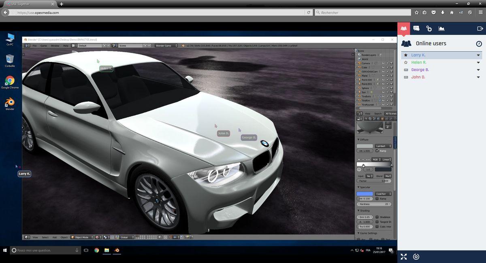Toggle visibility eye for Sun in outliner
The height and width of the screenshot is (263, 486).
(383, 92)
